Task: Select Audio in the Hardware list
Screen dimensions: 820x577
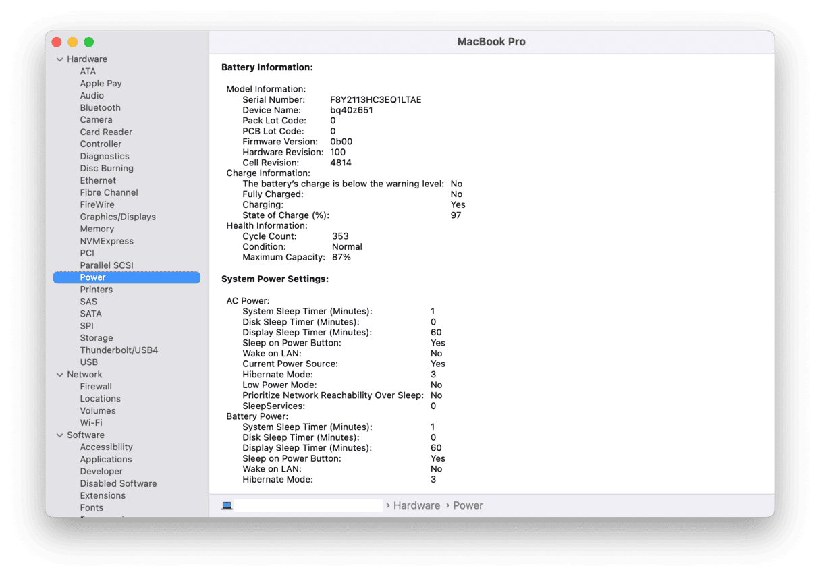Action: tap(92, 96)
